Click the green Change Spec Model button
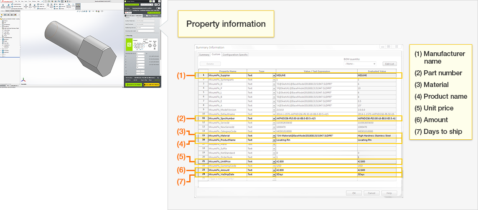Image resolution: width=478 pixels, height=210 pixels. [154, 13]
